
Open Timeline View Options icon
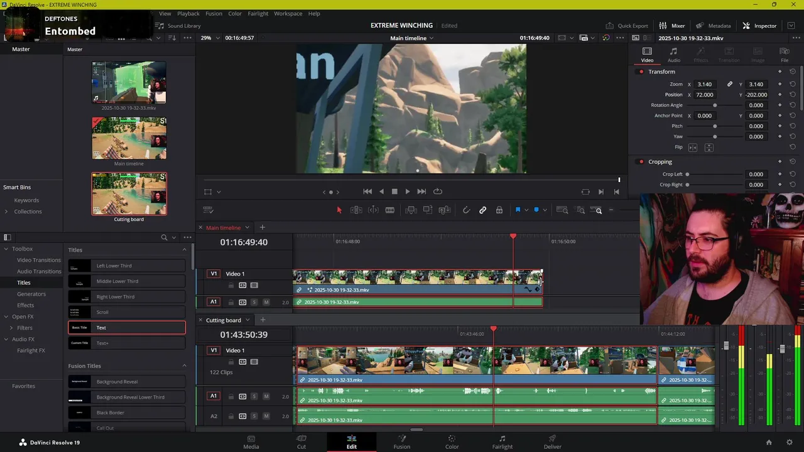pos(209,210)
